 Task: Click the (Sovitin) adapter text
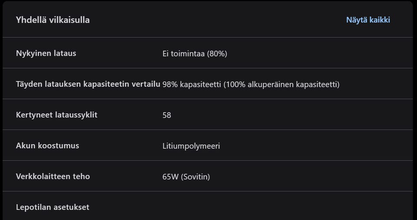(x=195, y=177)
